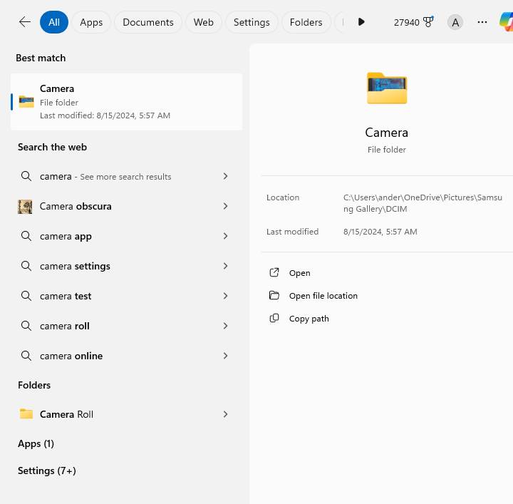
Task: Select the Documents filter tab
Action: [x=148, y=22]
